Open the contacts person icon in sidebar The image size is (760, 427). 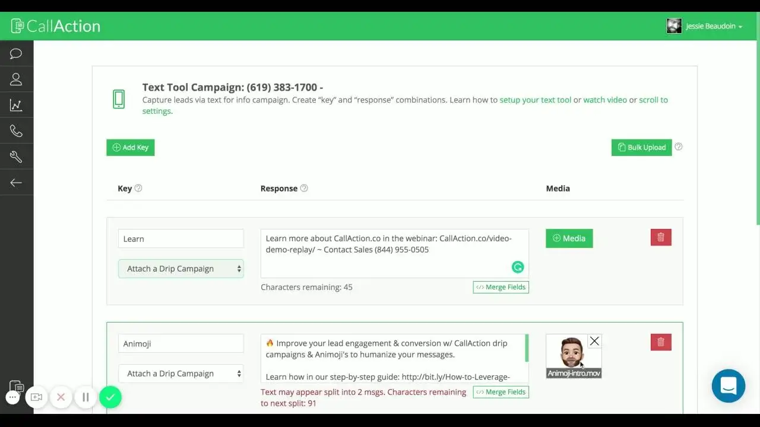(x=16, y=79)
